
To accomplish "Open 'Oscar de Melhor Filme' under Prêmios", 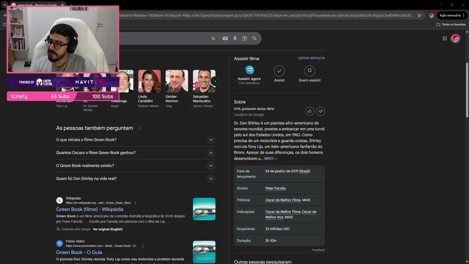I will pos(283,200).
